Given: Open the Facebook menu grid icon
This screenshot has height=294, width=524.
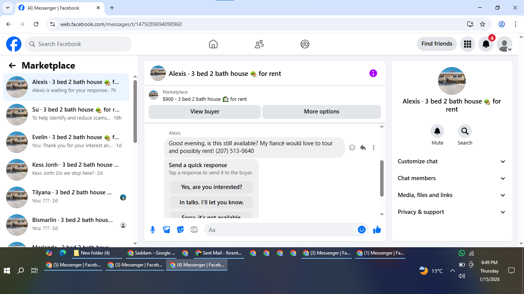Looking at the screenshot, I should click(x=467, y=44).
